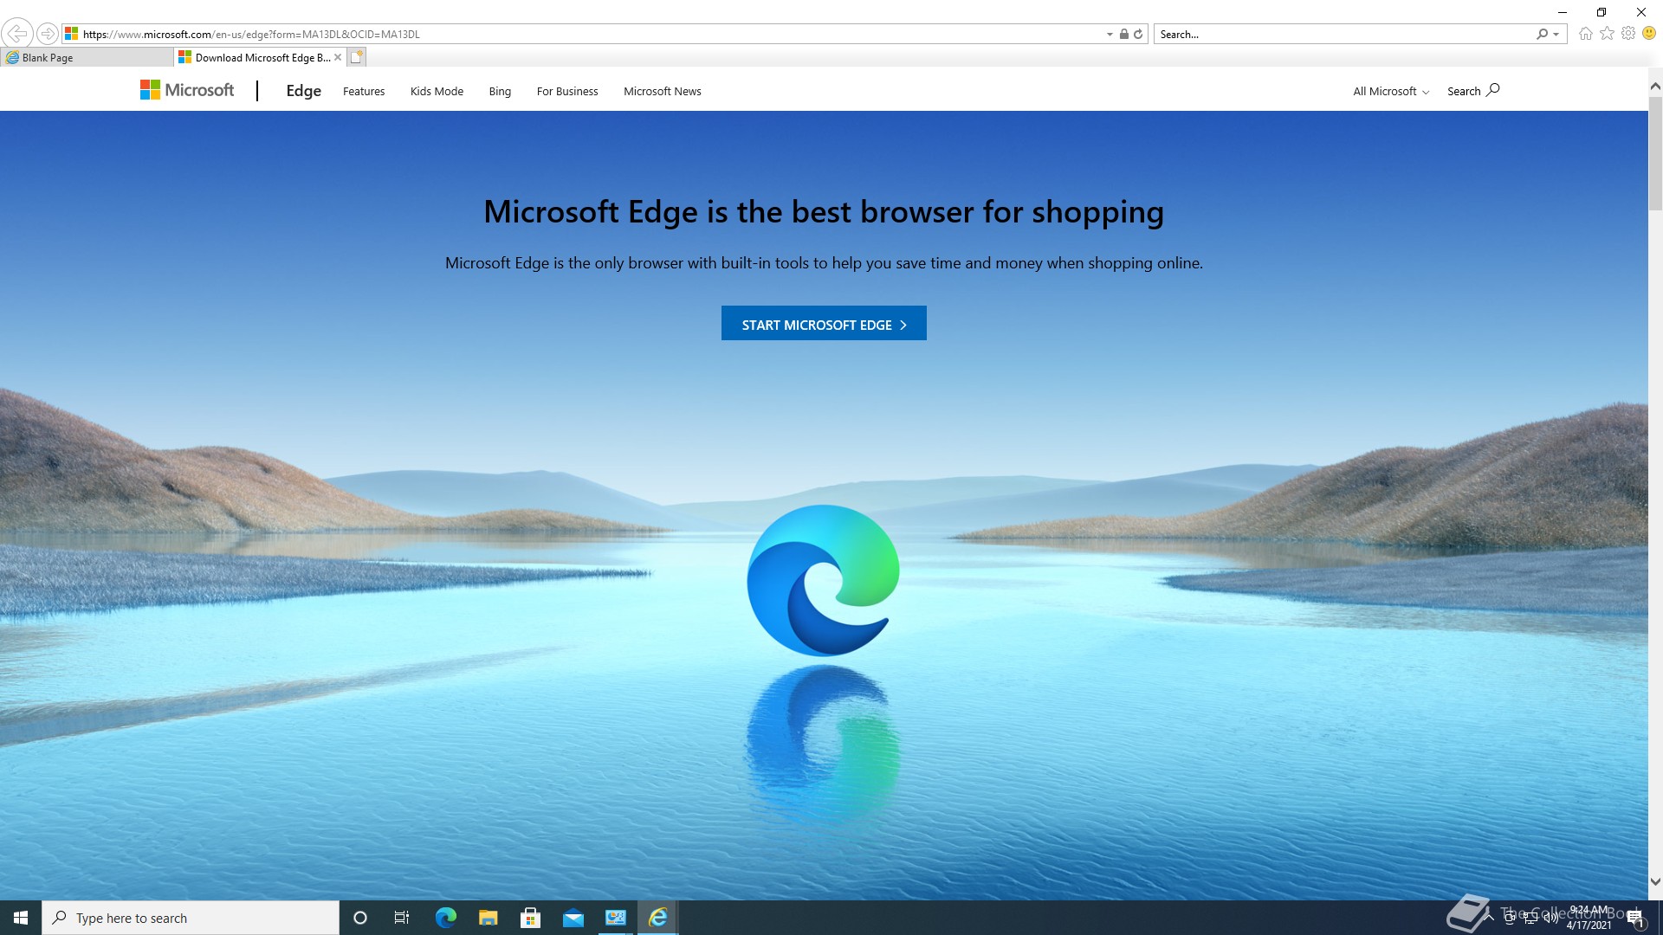Open the Control Panel taskbar icon
This screenshot has height=935, width=1663.
pyautogui.click(x=615, y=918)
